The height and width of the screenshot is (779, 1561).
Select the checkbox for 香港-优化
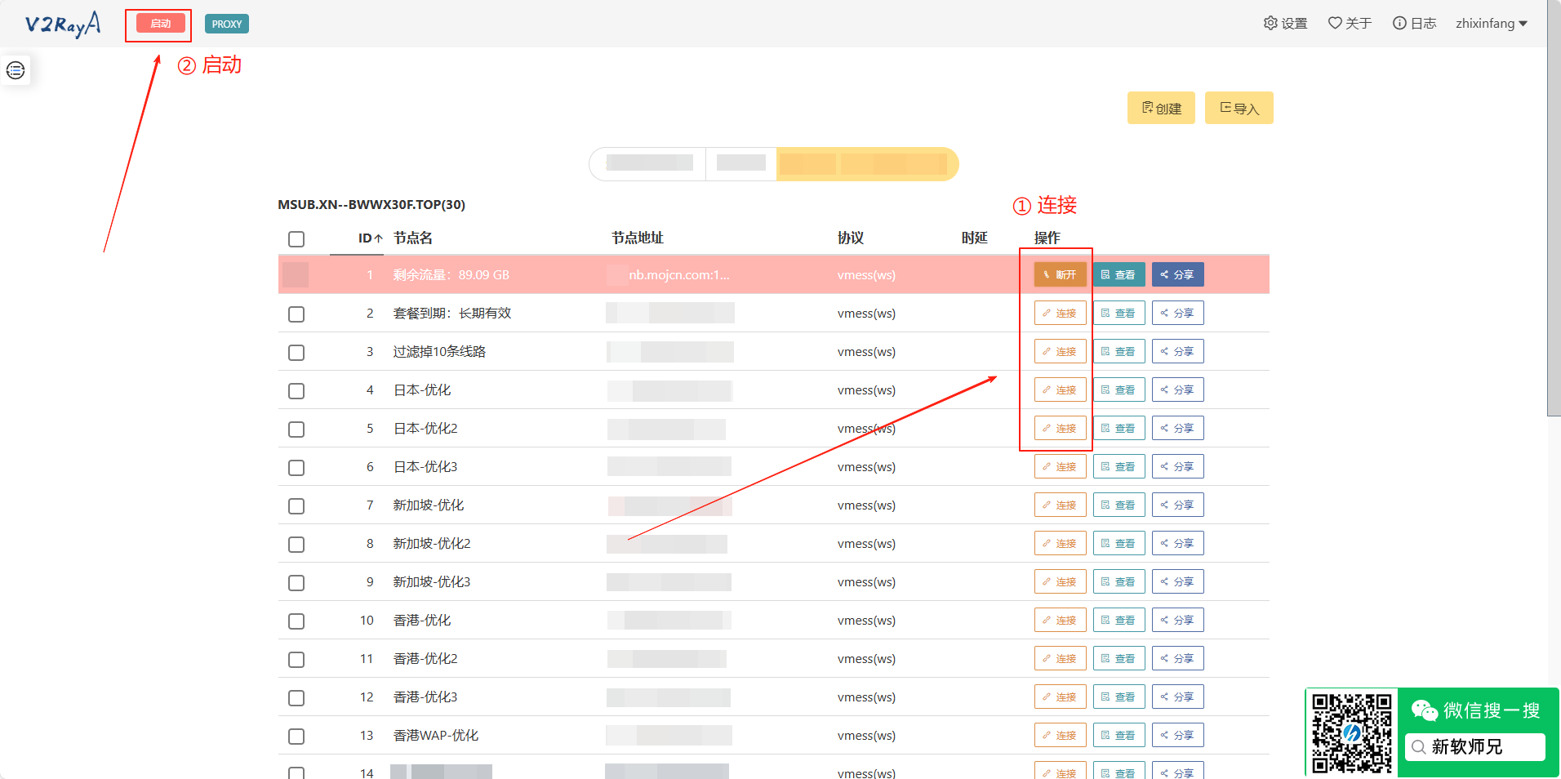point(296,621)
